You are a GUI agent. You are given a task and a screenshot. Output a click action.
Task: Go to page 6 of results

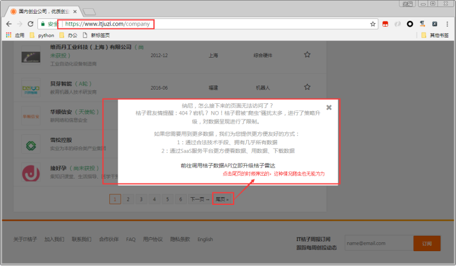click(x=181, y=199)
